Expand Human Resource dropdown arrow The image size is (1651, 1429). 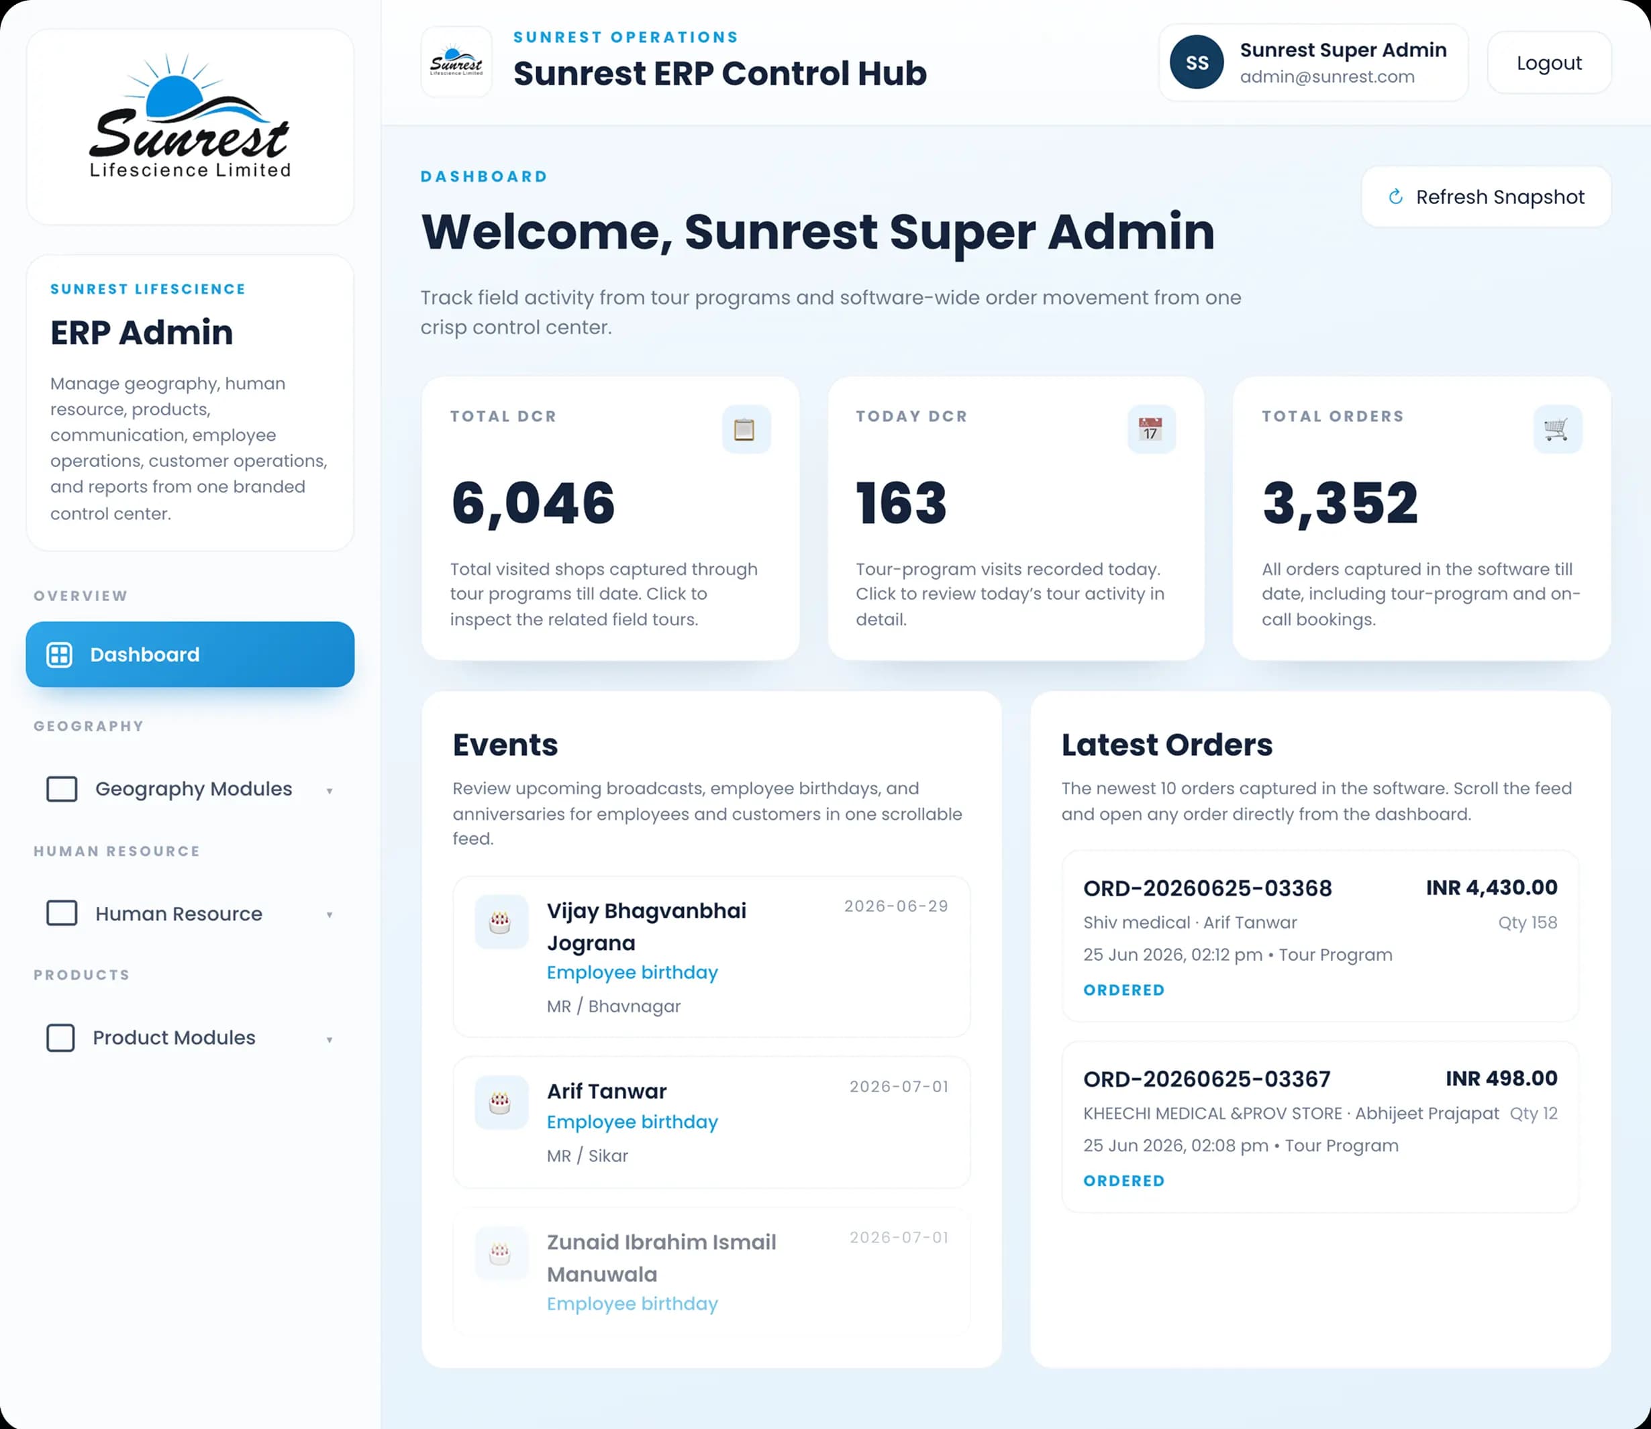(x=330, y=914)
